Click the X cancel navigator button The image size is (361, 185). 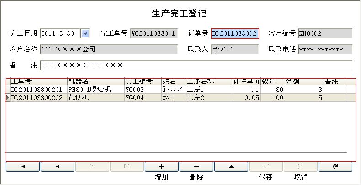301,167
